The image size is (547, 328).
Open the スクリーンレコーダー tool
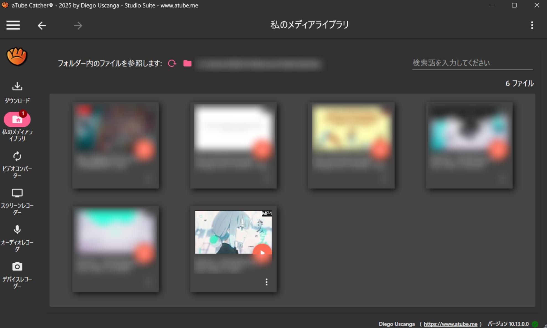coord(17,202)
